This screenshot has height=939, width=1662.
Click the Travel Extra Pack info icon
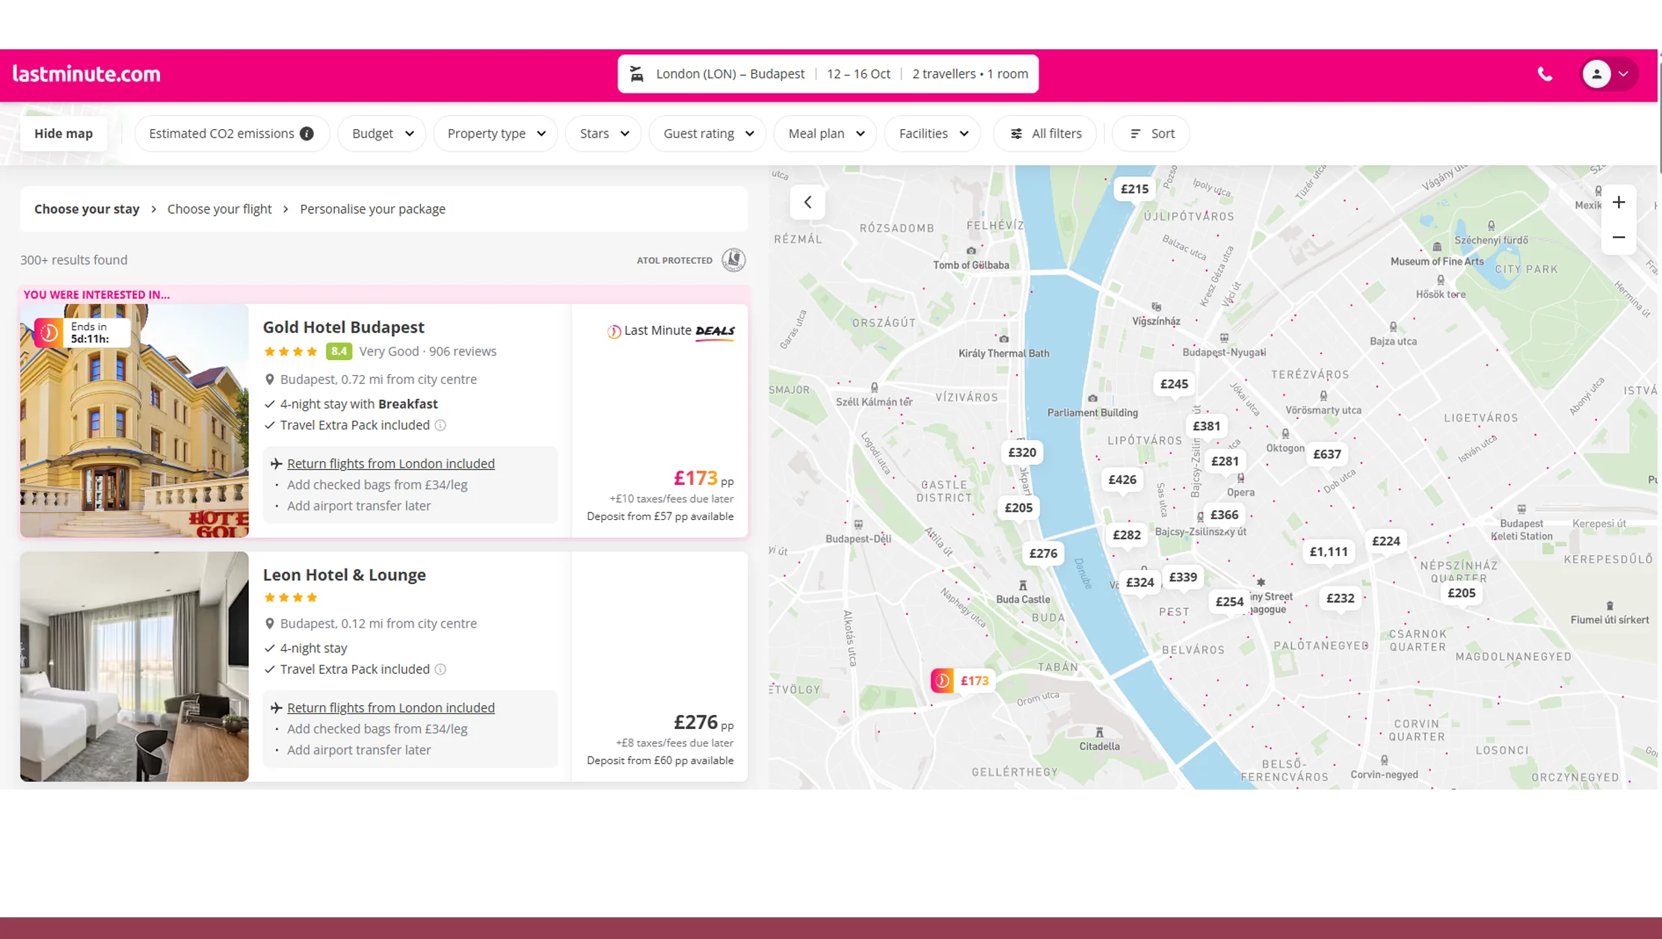point(440,425)
